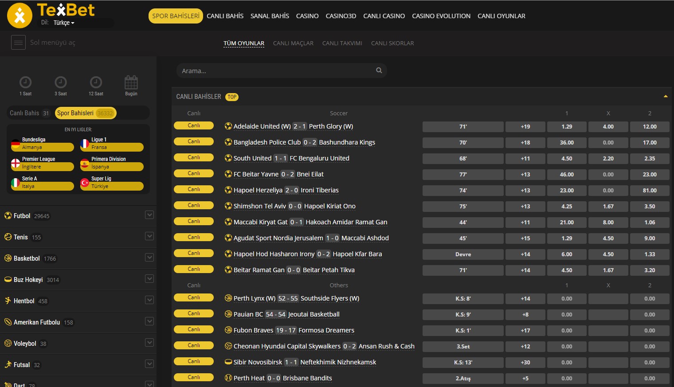Open Beitar Ramat Gan vs Beitar Petah Tikva
Screen dimensions: 674x387
click(x=294, y=270)
